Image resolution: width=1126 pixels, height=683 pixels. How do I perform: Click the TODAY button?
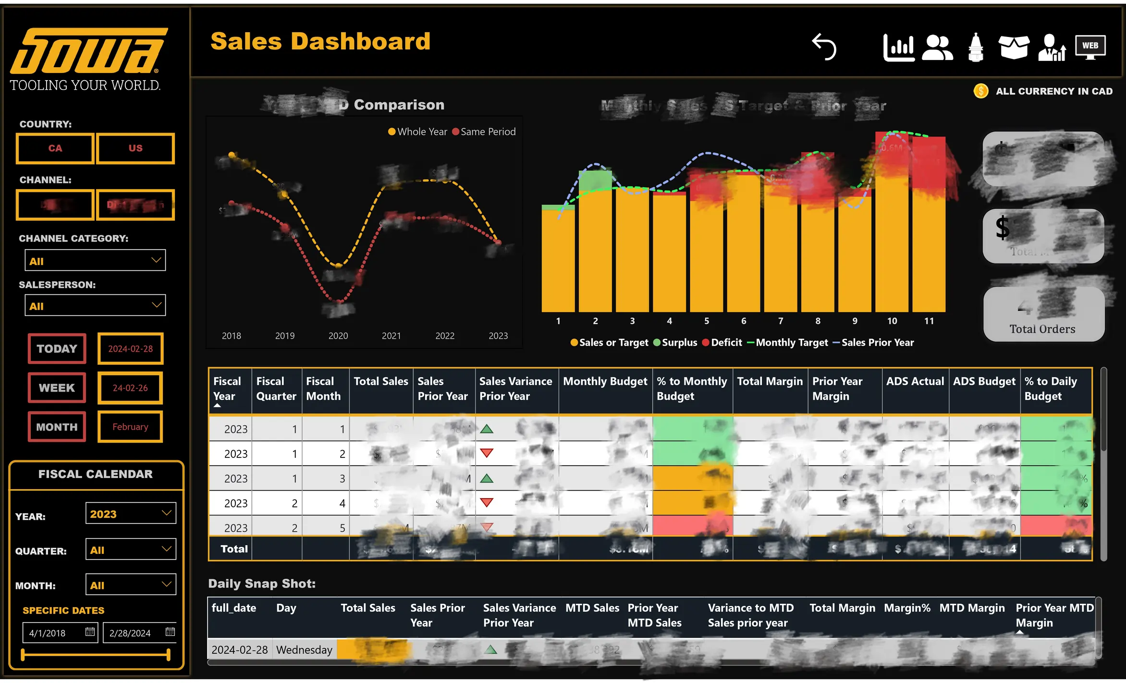(57, 348)
